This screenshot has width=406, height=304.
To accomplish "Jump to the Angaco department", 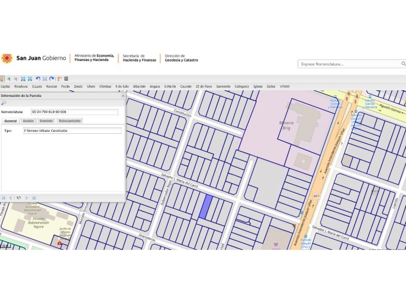I will click(x=155, y=86).
